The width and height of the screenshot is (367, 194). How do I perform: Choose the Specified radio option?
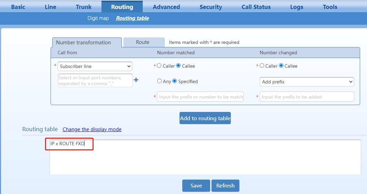tap(174, 81)
